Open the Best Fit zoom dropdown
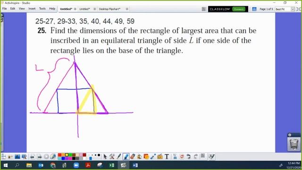 (x=293, y=9)
